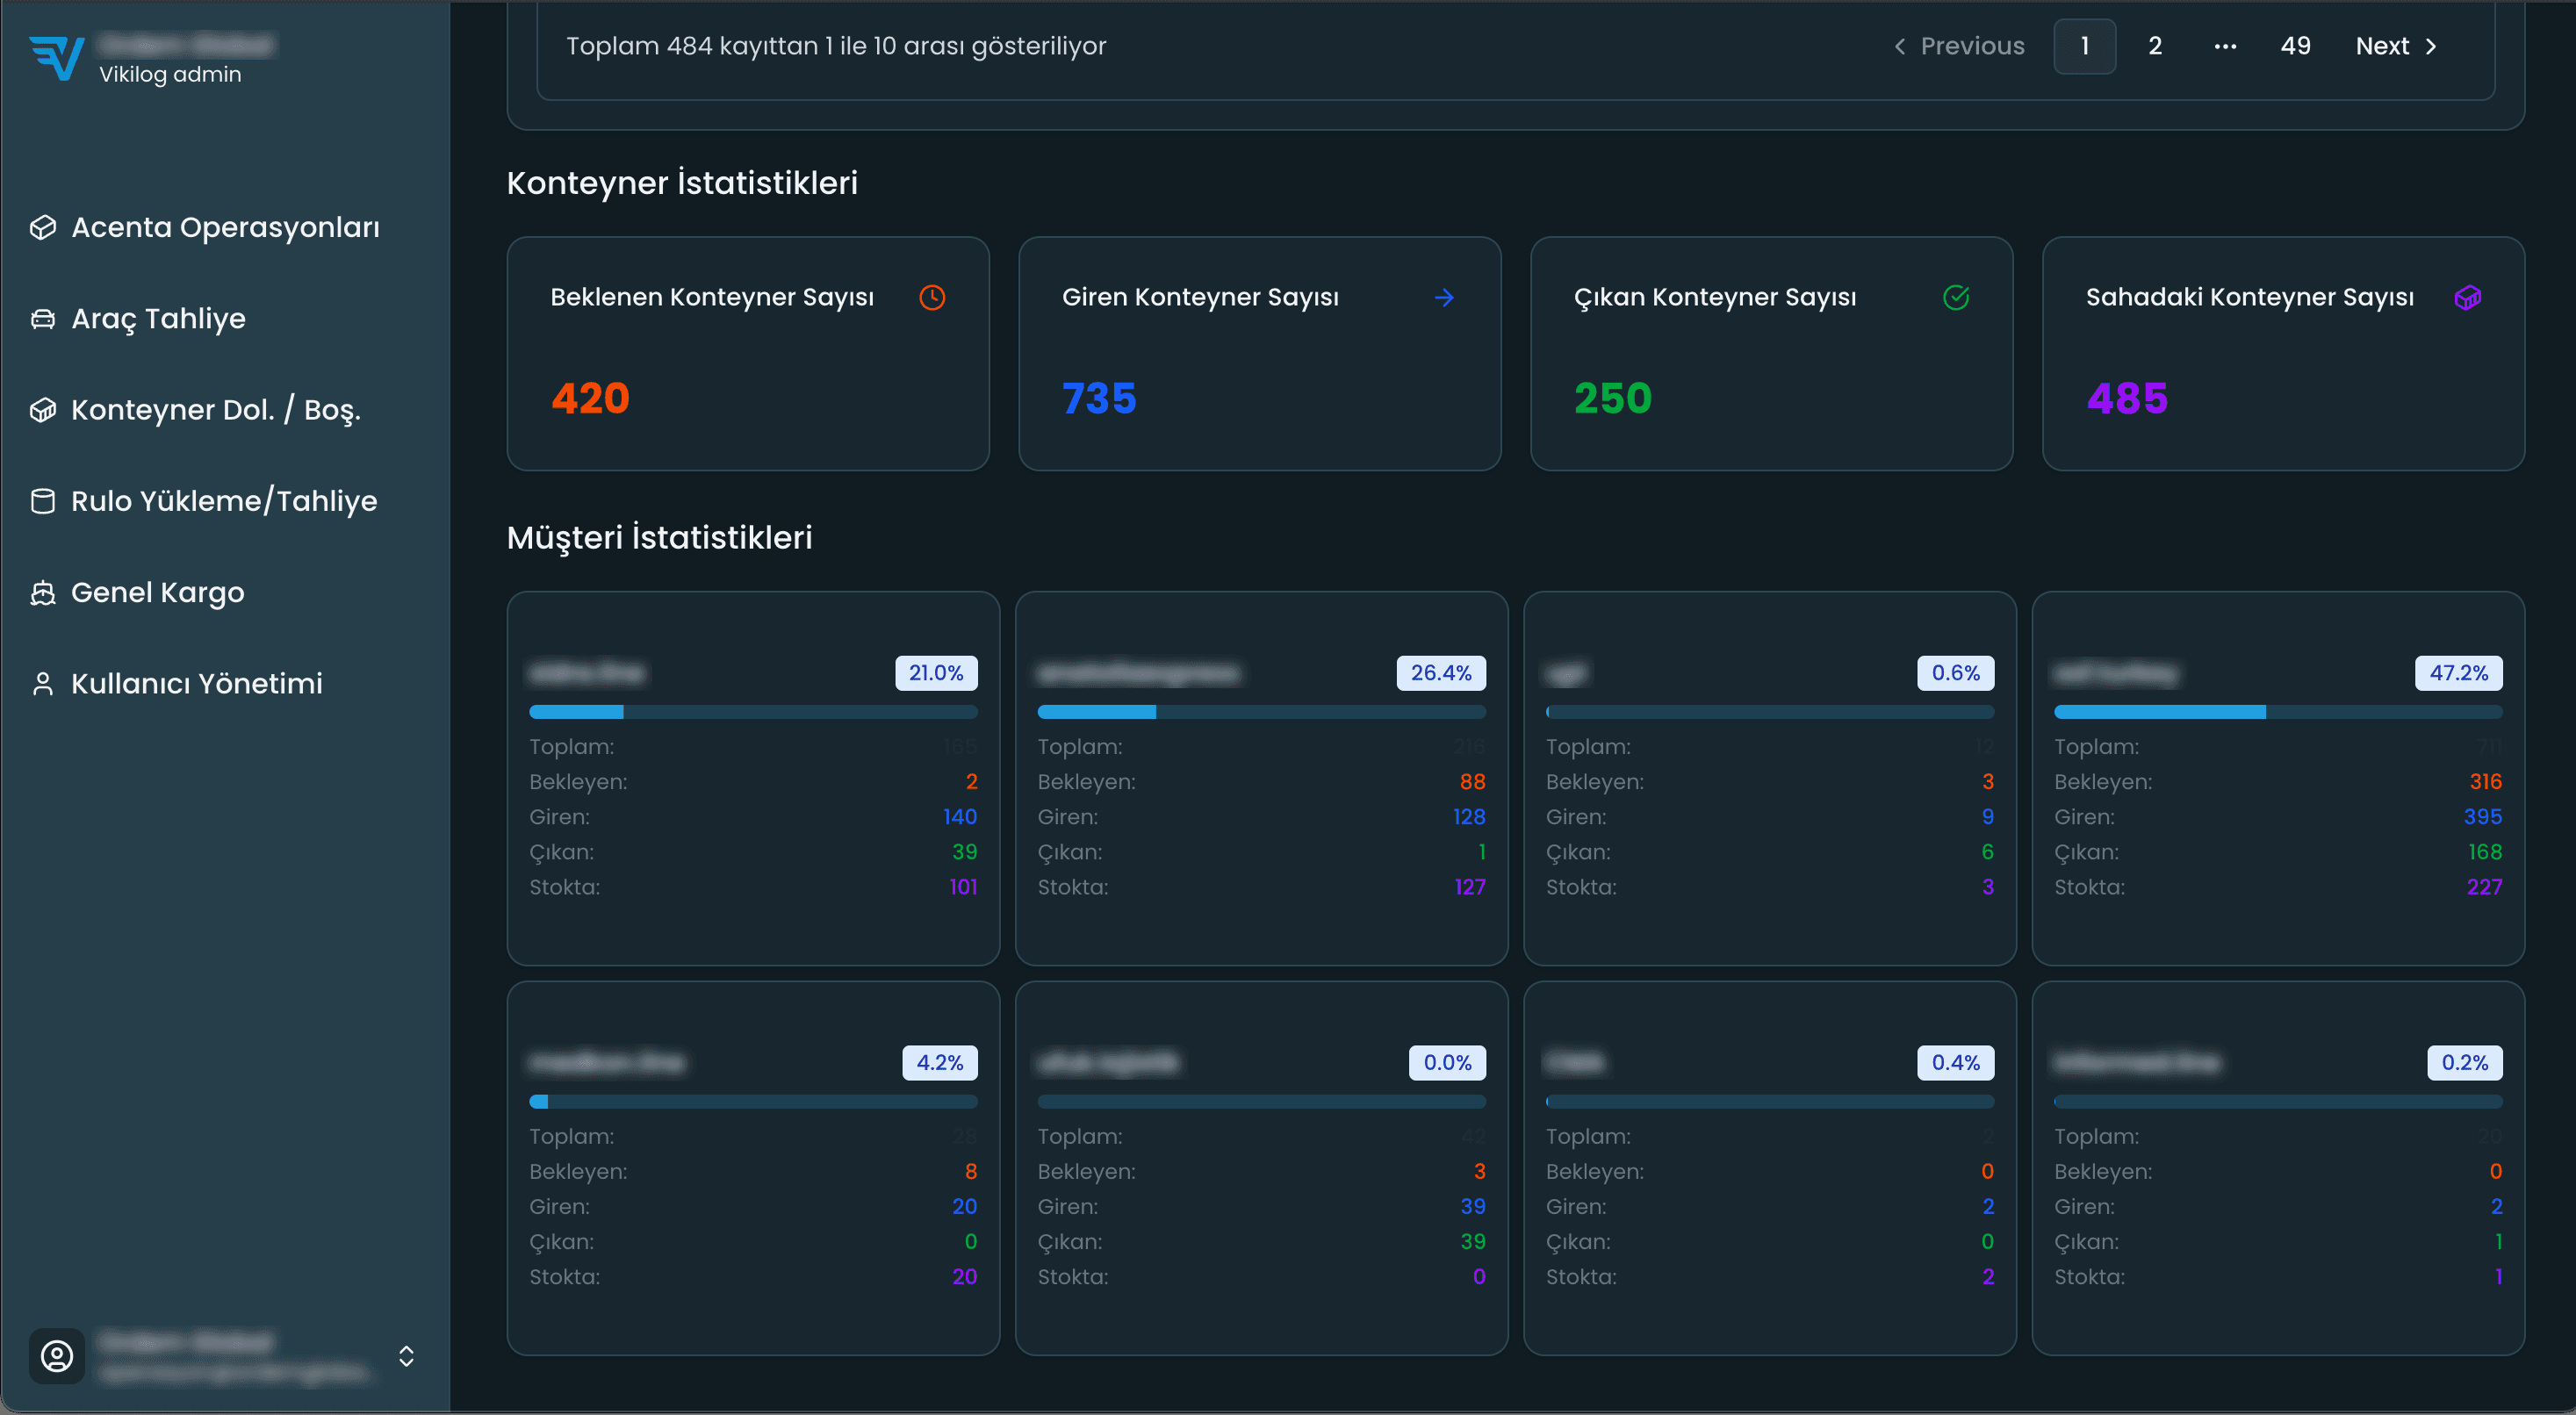
Task: Click the Acenta Operasyonları package icon
Action: (43, 228)
